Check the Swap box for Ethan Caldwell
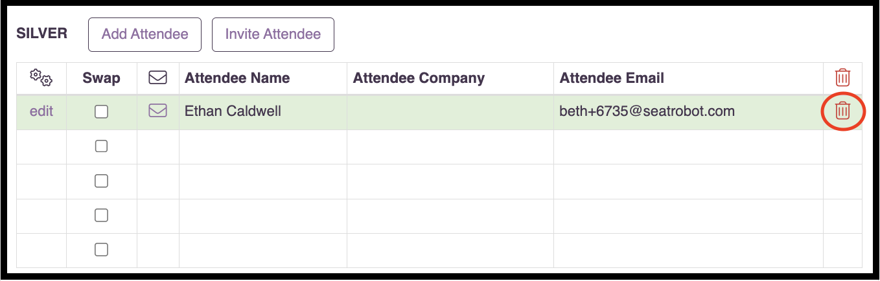This screenshot has height=281, width=880. (101, 112)
